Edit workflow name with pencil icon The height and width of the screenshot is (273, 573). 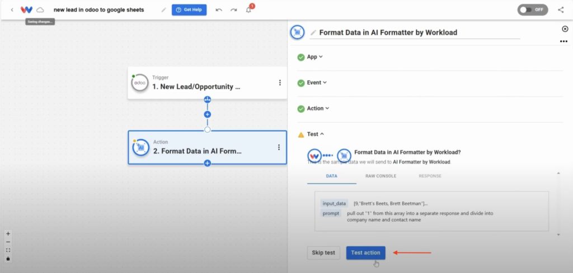pos(164,10)
